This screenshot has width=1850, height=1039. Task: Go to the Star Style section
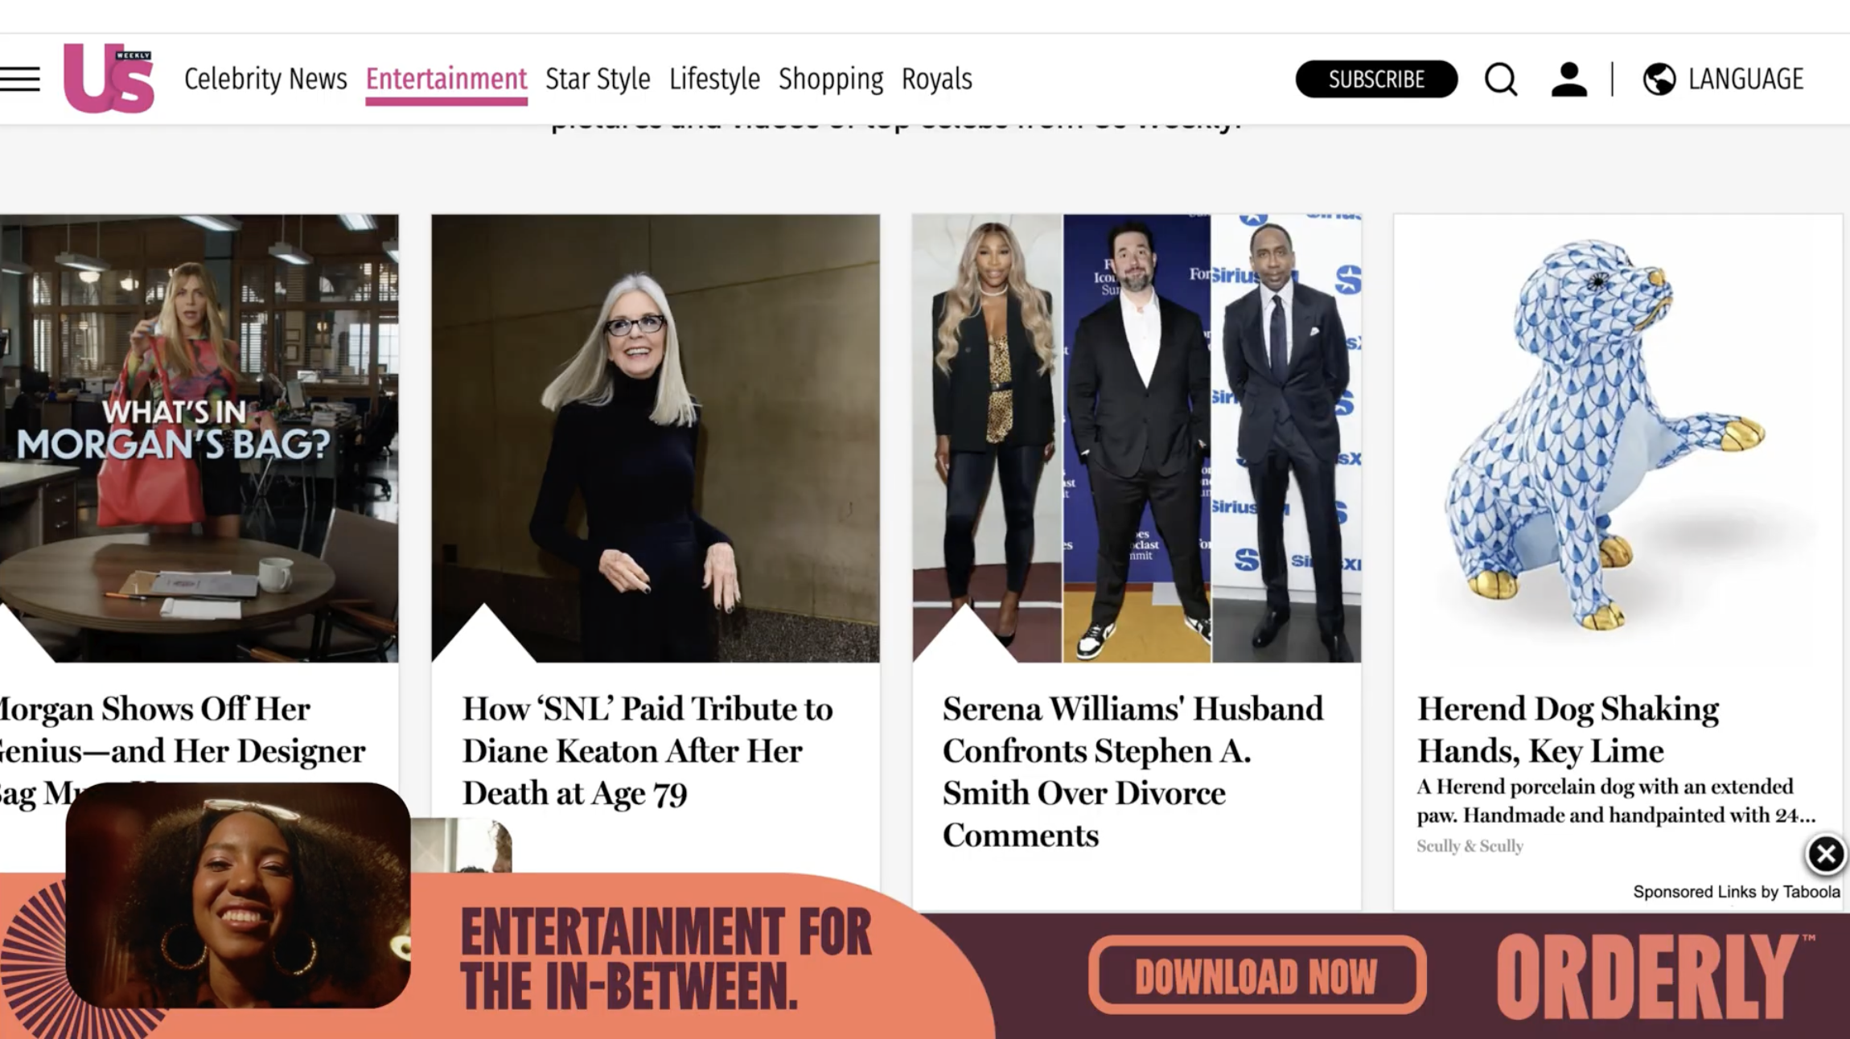(598, 79)
